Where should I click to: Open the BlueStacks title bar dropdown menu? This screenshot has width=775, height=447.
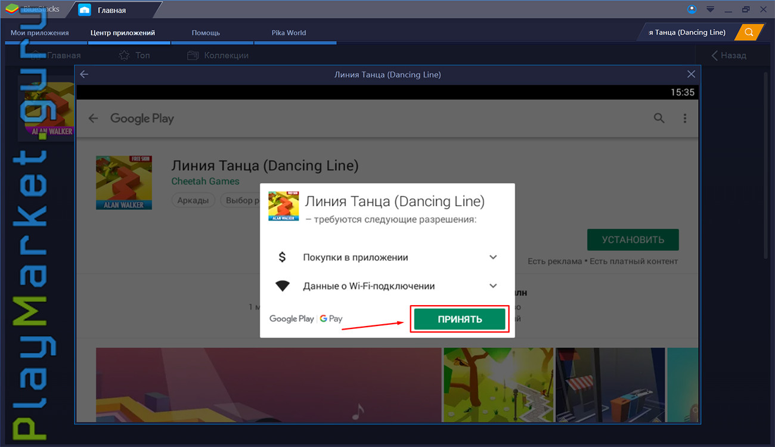click(710, 9)
